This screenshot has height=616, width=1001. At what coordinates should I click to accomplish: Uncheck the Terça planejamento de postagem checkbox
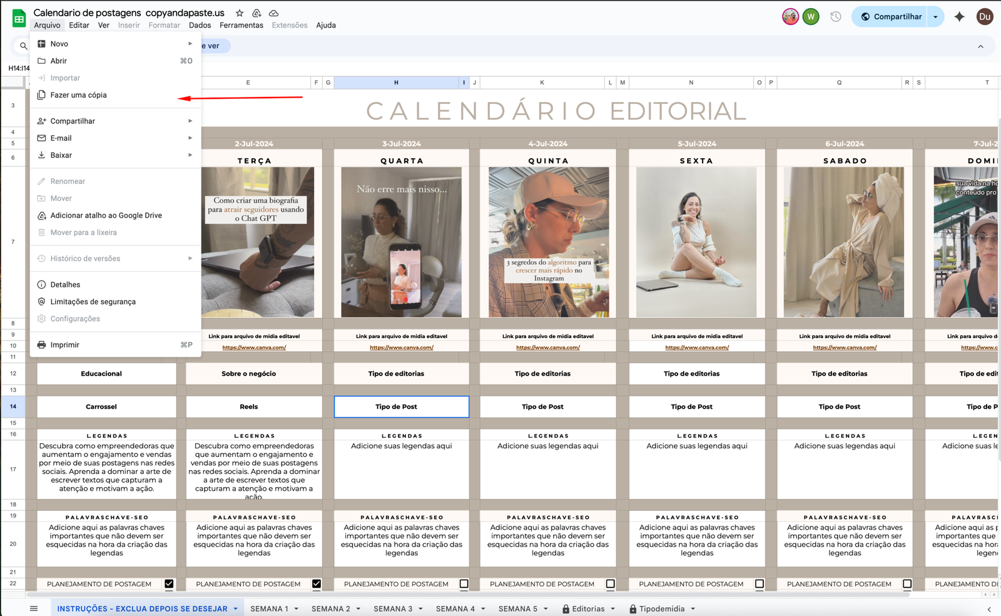click(x=317, y=584)
